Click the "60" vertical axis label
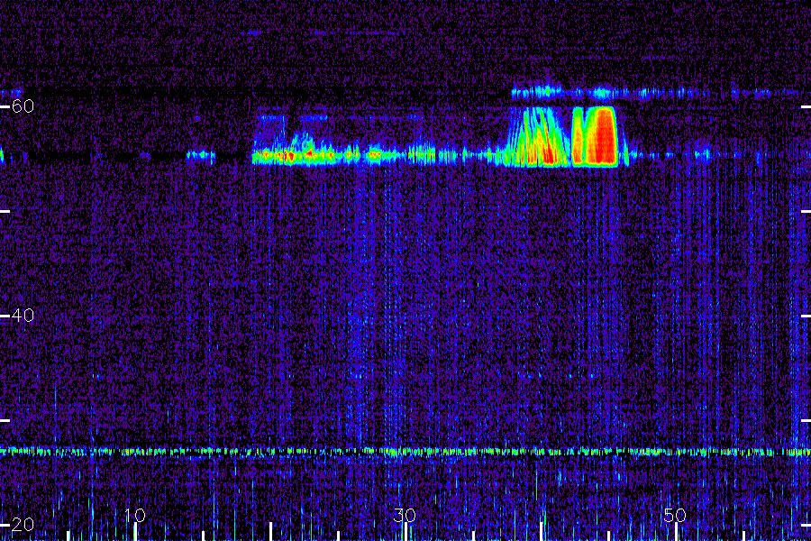 click(x=23, y=106)
